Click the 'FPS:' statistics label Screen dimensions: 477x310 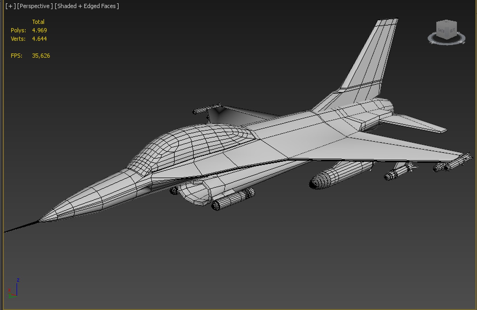16,56
